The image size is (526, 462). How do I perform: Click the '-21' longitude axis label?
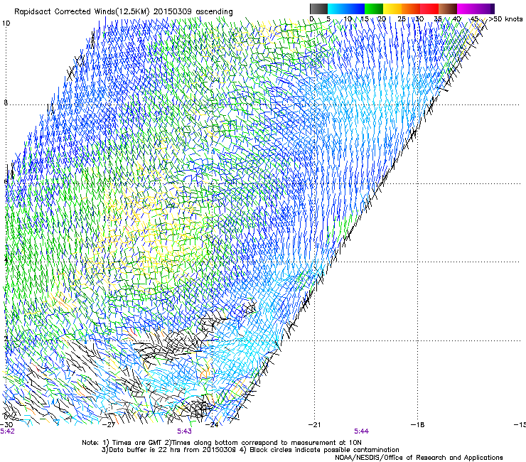pyautogui.click(x=314, y=425)
